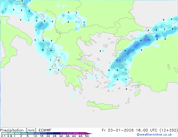
Task: Open the weatheronline.co.uk copyright link
Action: point(154,134)
